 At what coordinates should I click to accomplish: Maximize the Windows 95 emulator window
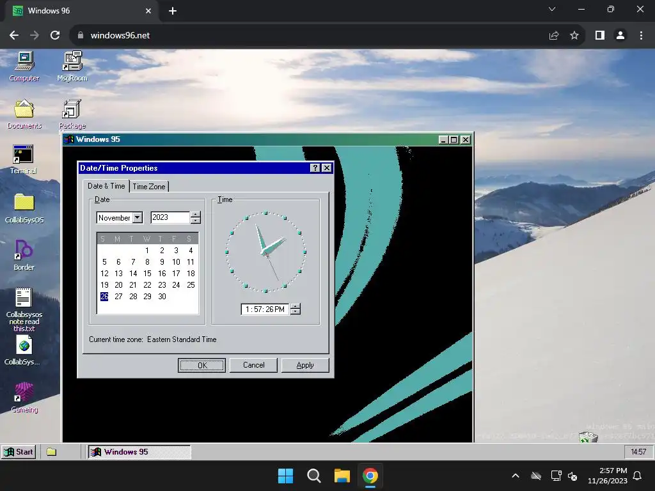[x=454, y=139]
